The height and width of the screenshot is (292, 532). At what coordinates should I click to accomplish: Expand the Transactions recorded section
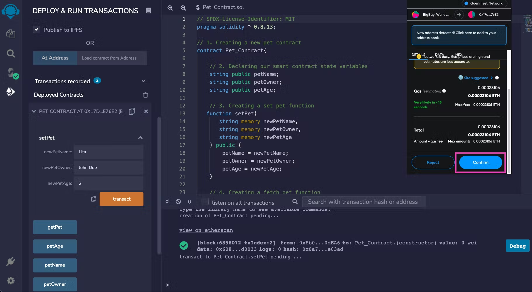point(143,81)
